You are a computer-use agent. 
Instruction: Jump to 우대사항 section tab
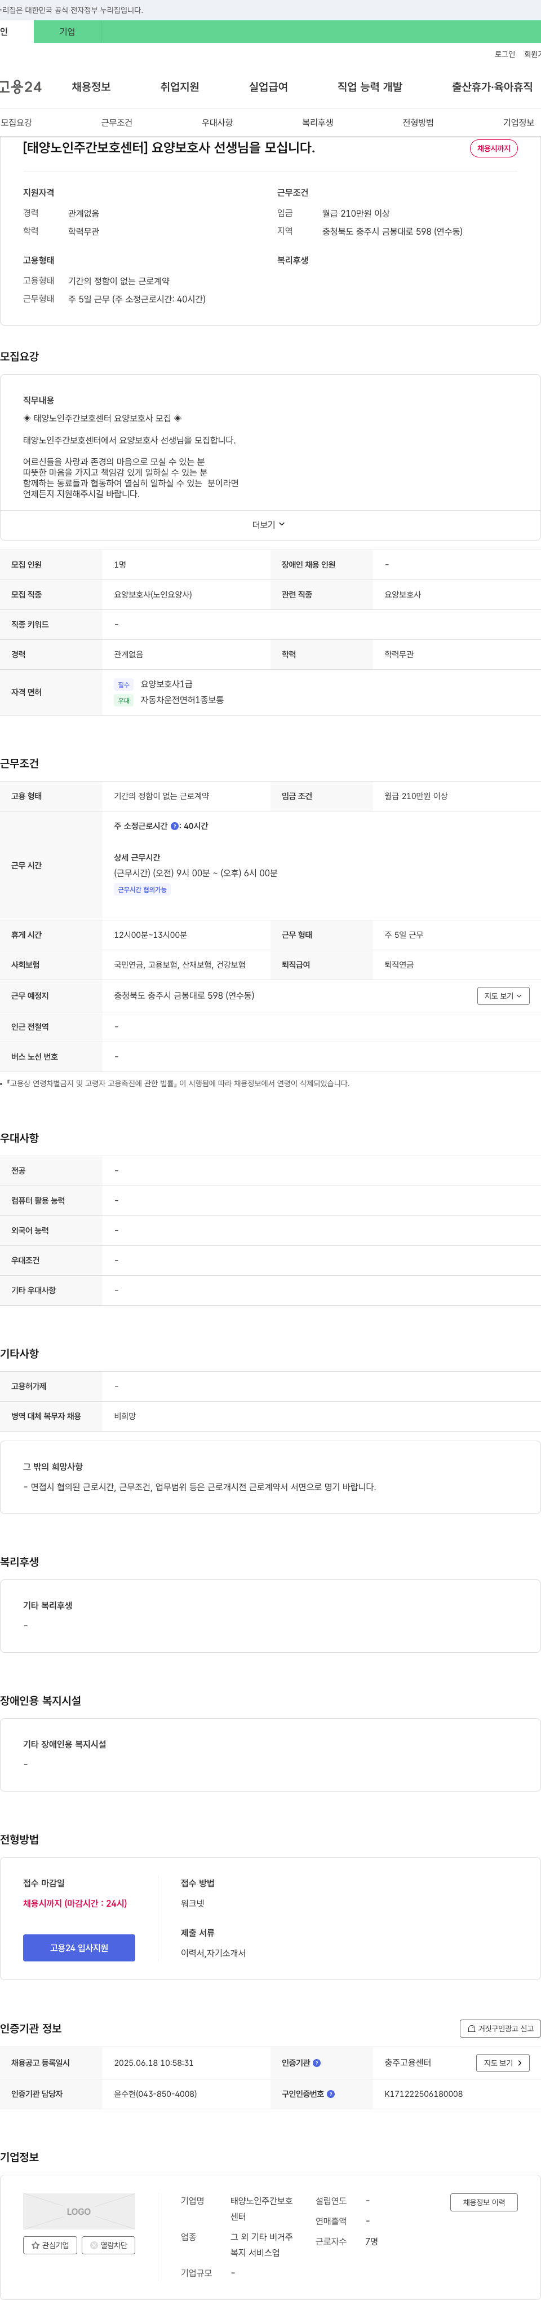[x=218, y=122]
